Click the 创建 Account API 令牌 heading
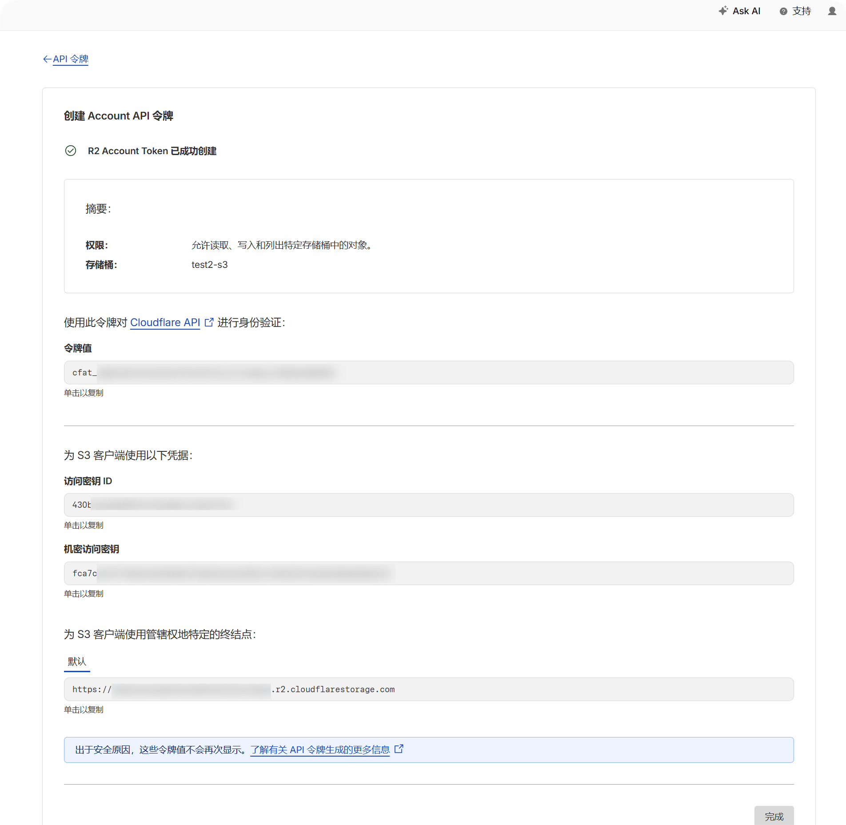This screenshot has width=846, height=825. click(118, 116)
